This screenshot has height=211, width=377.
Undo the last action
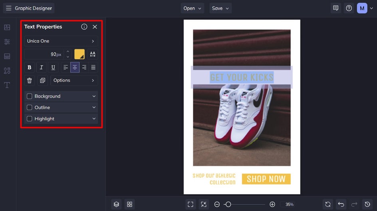coord(341,204)
